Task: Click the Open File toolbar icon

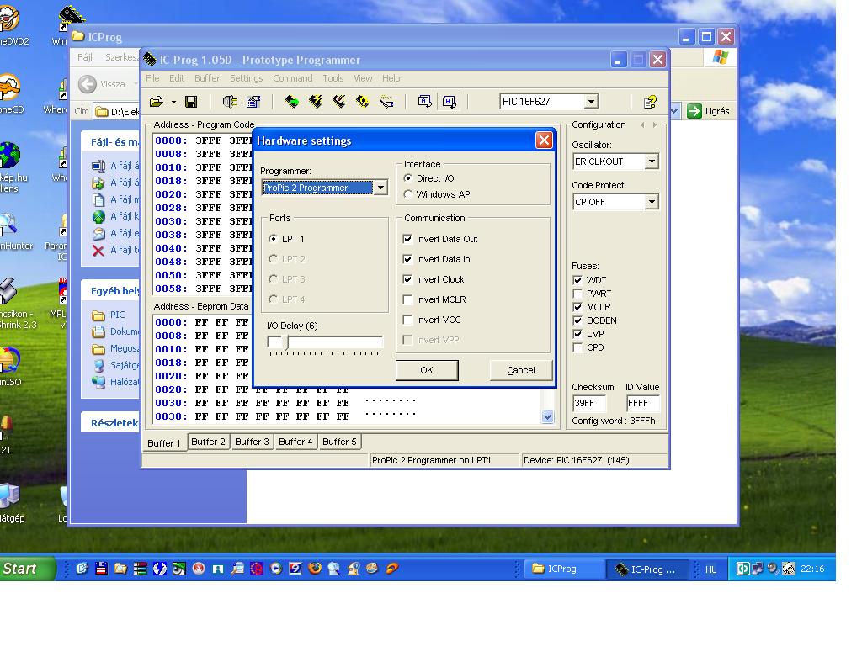Action: click(157, 102)
